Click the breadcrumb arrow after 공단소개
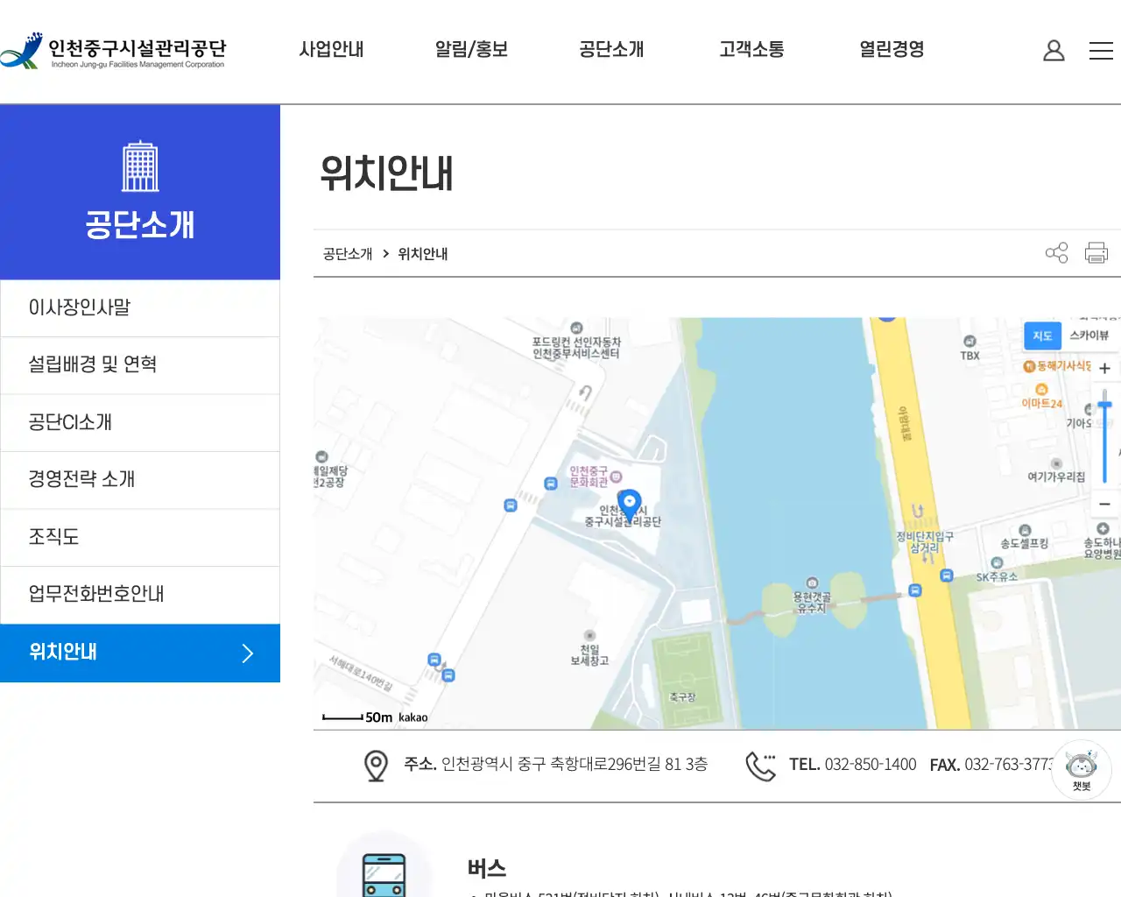Image resolution: width=1121 pixels, height=897 pixels. [385, 253]
